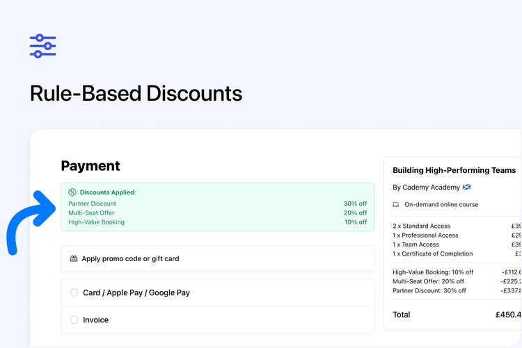Open Apply promo code or gift card
This screenshot has height=348, width=522.
218,258
